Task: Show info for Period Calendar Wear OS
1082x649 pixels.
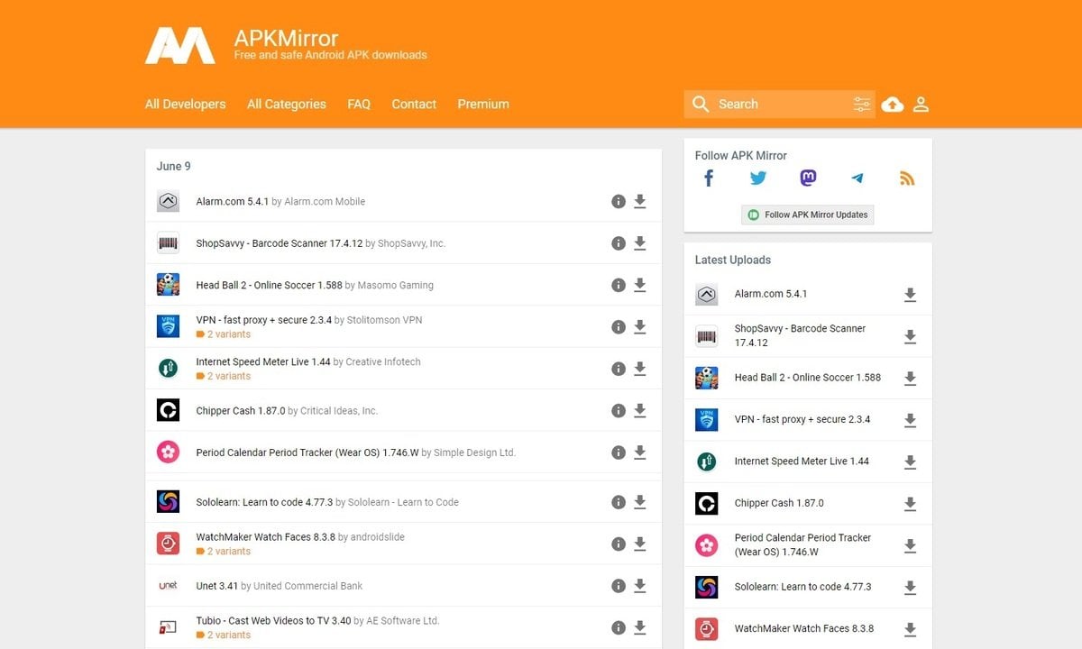Action: (x=619, y=452)
